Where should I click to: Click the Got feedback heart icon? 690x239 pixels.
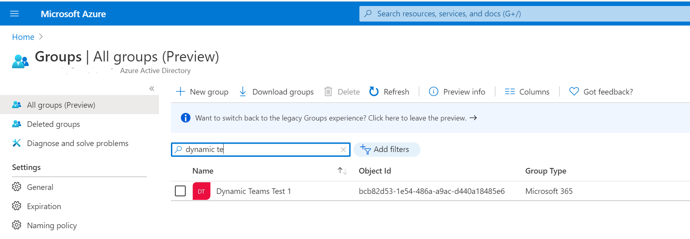[574, 92]
